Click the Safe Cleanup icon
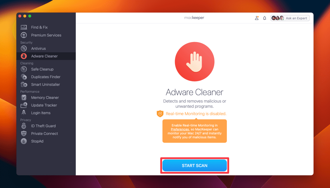Viewport: 330px width, 188px height. tap(24, 69)
